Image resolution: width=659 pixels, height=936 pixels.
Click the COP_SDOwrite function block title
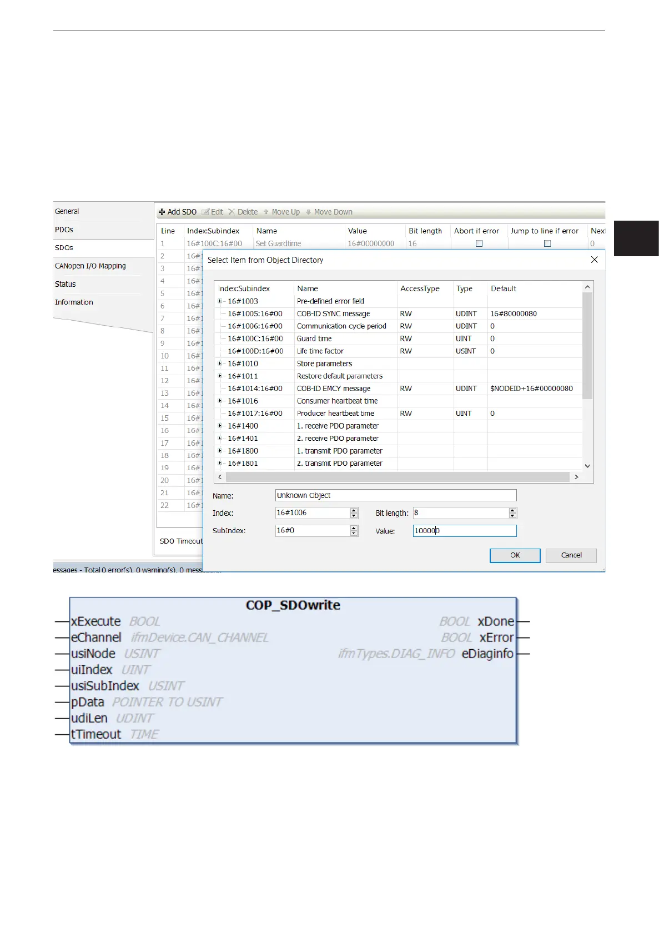coord(293,605)
